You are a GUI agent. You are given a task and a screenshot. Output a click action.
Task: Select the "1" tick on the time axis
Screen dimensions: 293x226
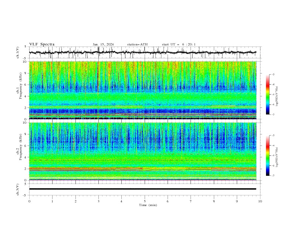52,201
